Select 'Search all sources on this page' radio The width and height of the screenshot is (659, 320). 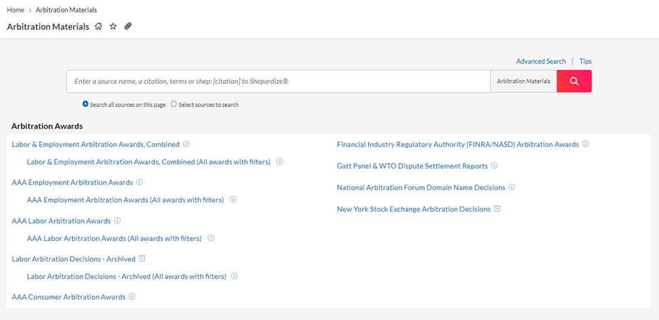tap(85, 104)
